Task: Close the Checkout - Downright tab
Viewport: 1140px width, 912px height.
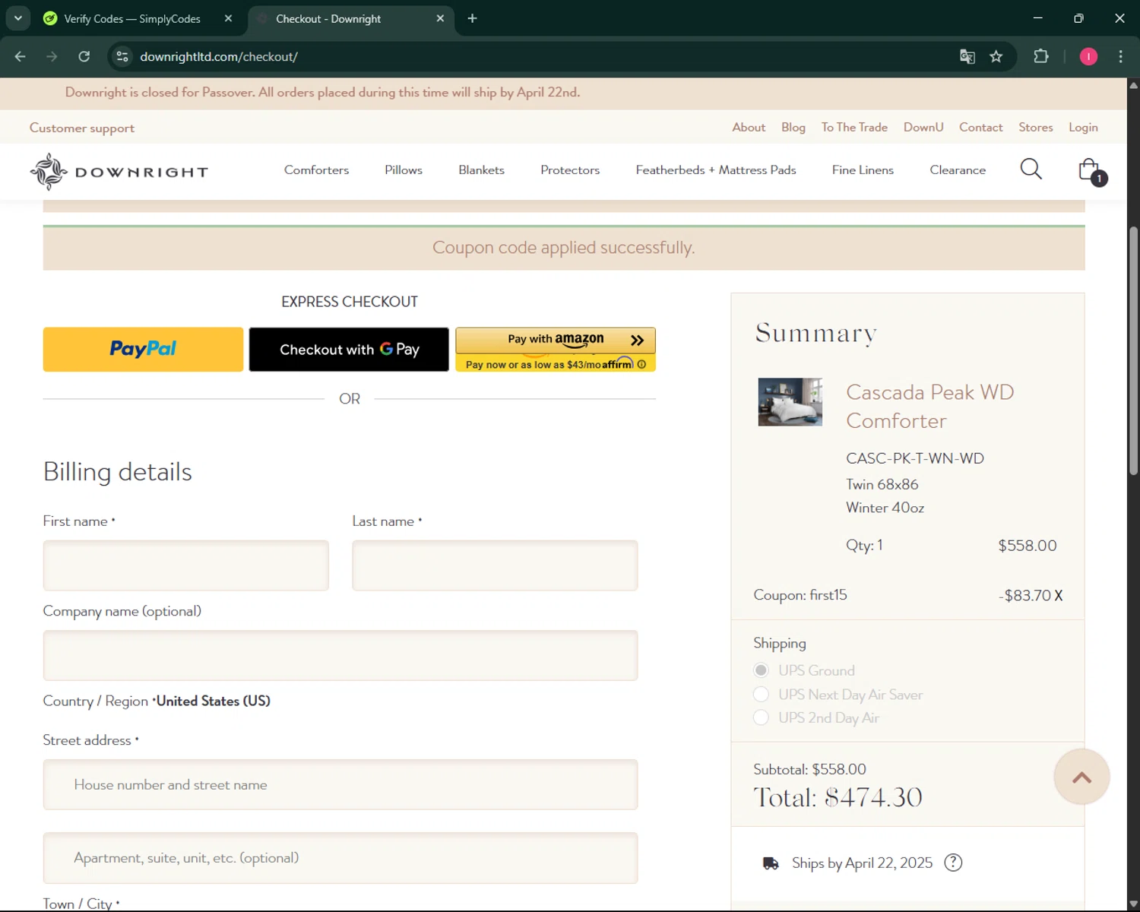Action: tap(440, 18)
